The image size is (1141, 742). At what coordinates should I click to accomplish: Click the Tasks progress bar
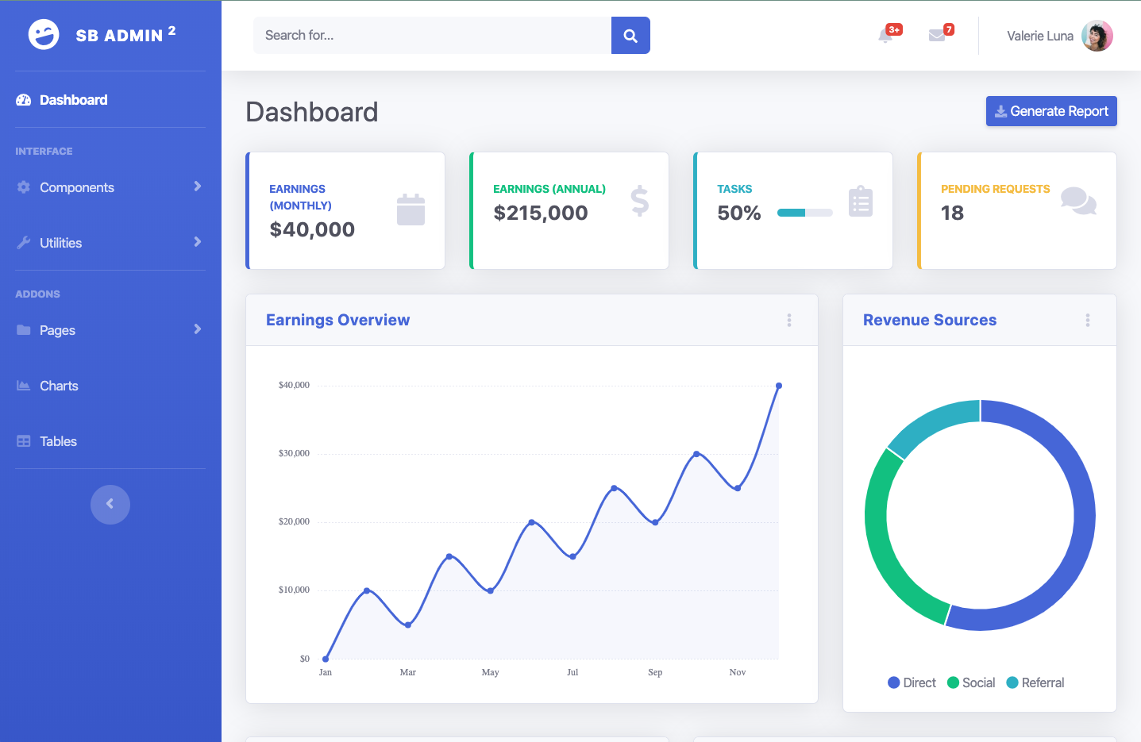(805, 213)
